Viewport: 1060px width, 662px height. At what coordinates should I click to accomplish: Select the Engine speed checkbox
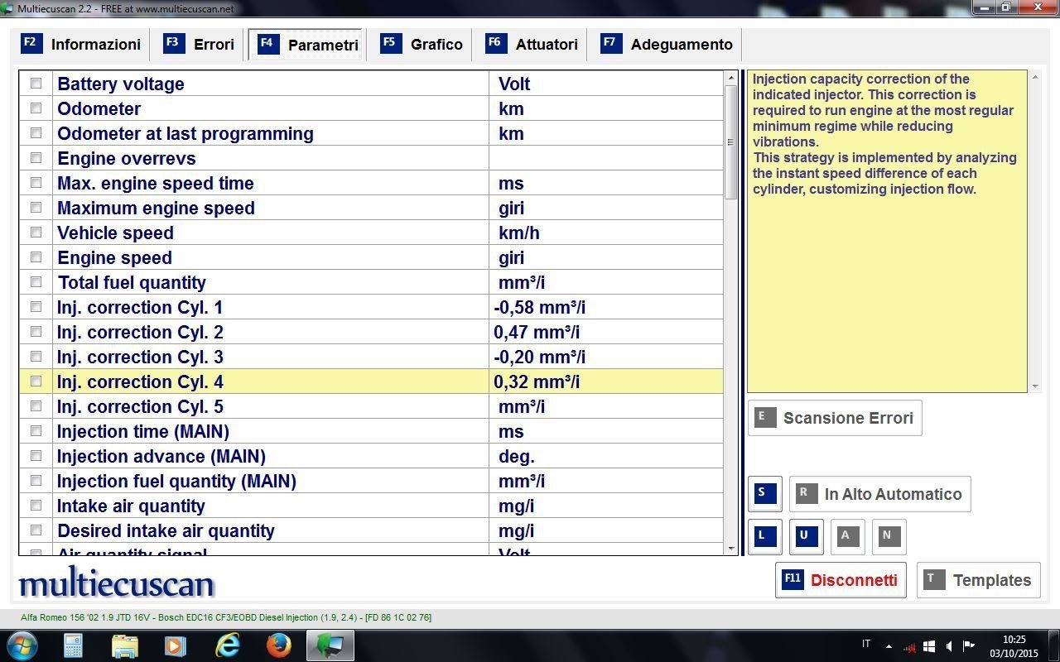click(36, 257)
